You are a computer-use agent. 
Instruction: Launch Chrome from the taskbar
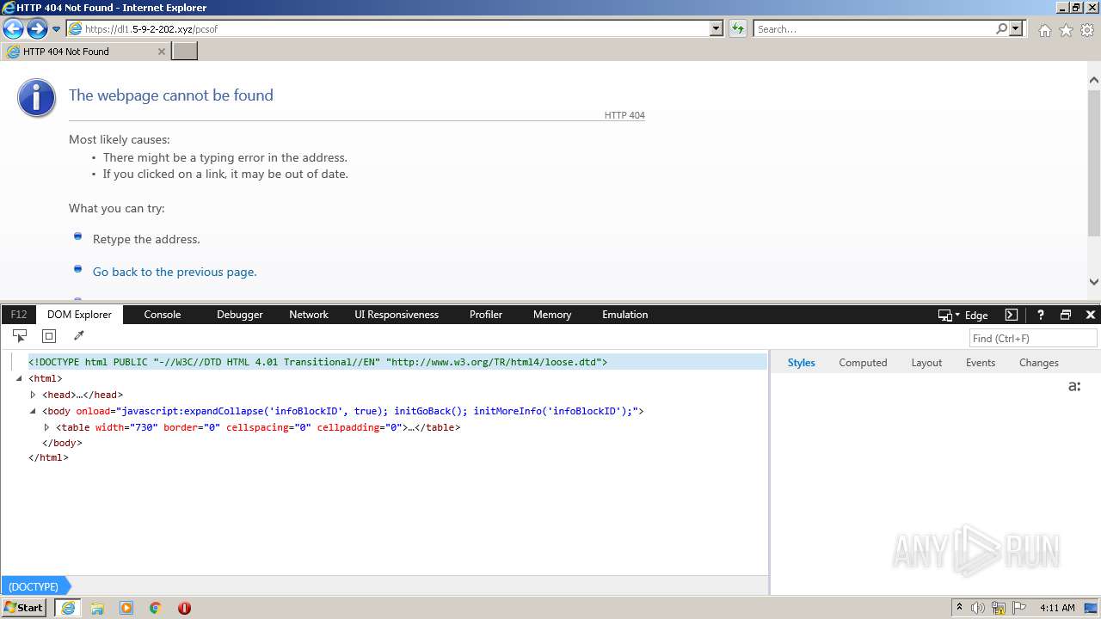[156, 608]
